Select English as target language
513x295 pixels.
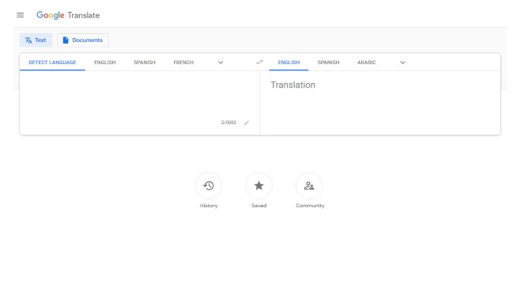tap(289, 62)
